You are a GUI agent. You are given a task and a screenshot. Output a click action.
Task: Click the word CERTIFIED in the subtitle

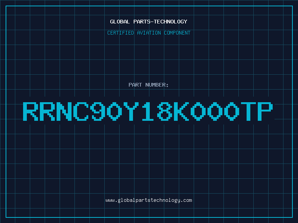click(x=120, y=33)
